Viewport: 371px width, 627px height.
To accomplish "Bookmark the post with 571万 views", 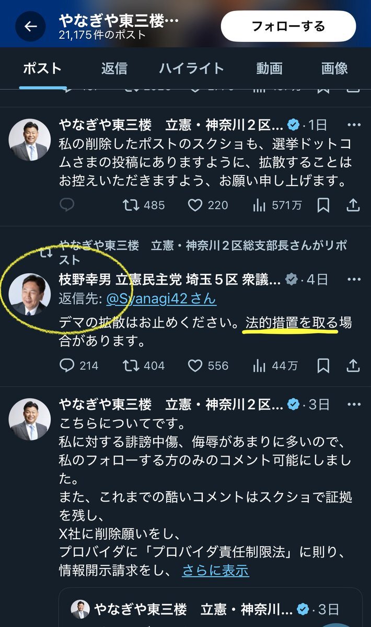I will click(323, 205).
